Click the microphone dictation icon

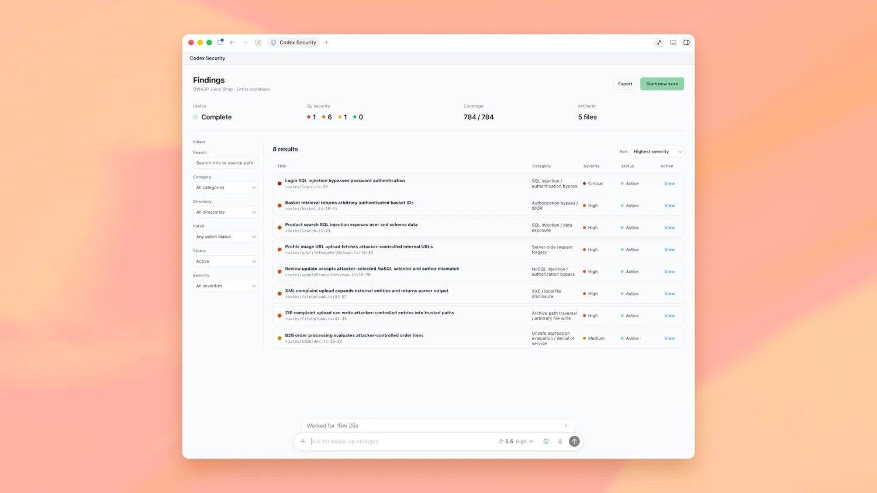pos(560,442)
